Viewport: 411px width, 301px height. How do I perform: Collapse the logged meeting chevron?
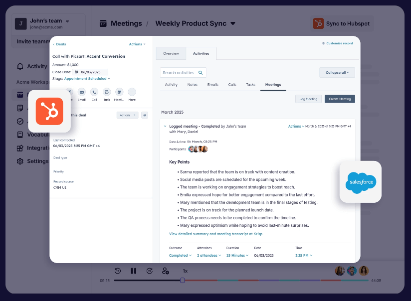tap(165, 126)
